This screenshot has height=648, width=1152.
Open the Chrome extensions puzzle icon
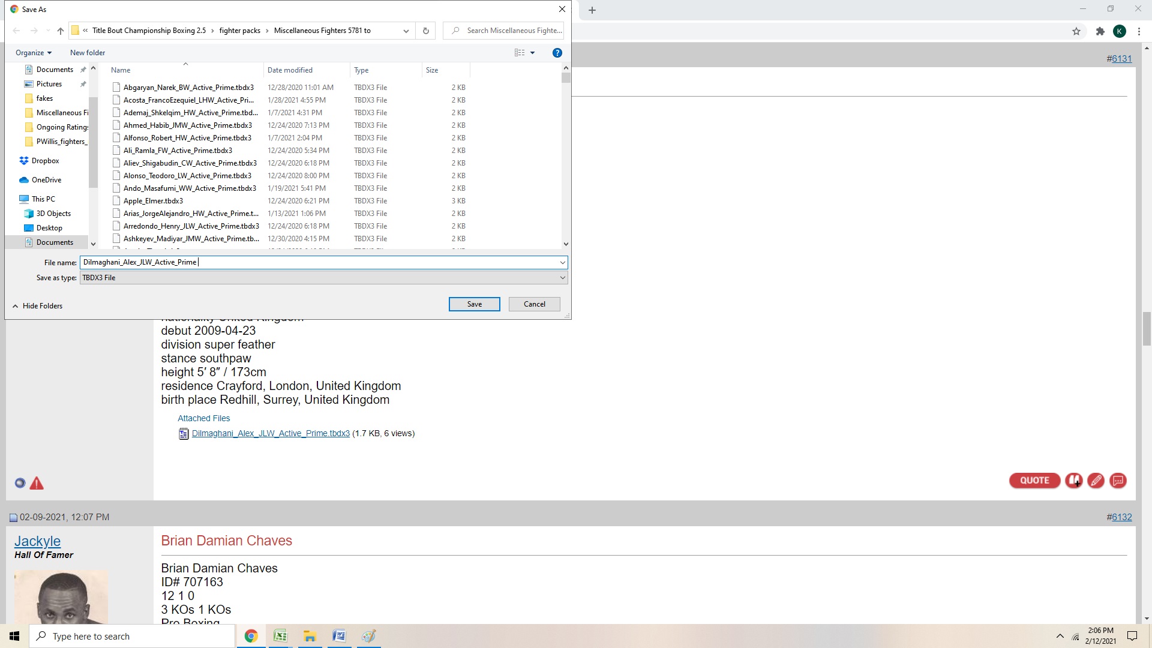pos(1100,31)
